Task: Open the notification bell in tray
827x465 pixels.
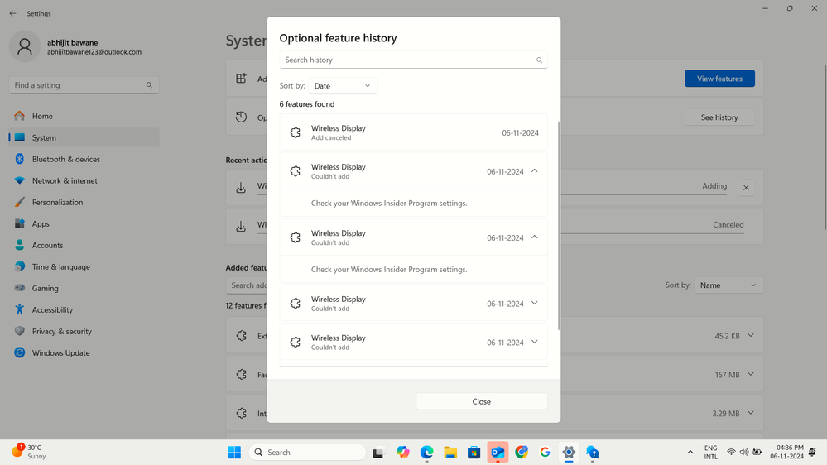Action: [812, 453]
